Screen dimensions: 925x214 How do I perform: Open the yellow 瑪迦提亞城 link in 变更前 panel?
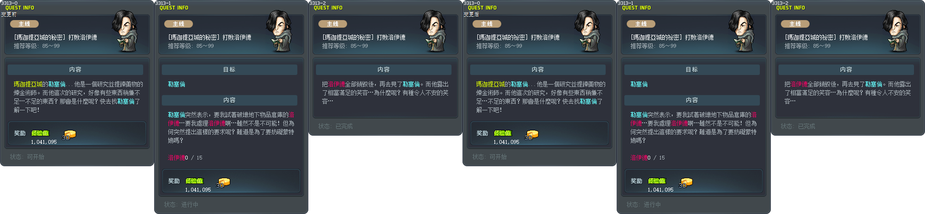coord(28,84)
